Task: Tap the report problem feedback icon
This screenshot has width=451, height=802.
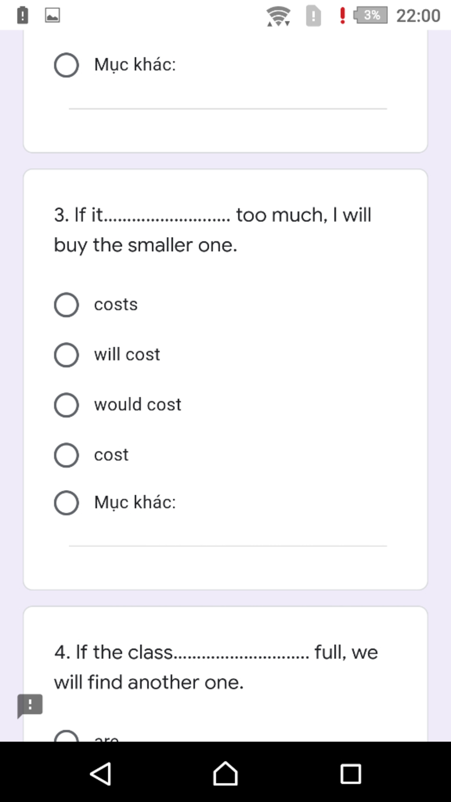Action: point(30,705)
